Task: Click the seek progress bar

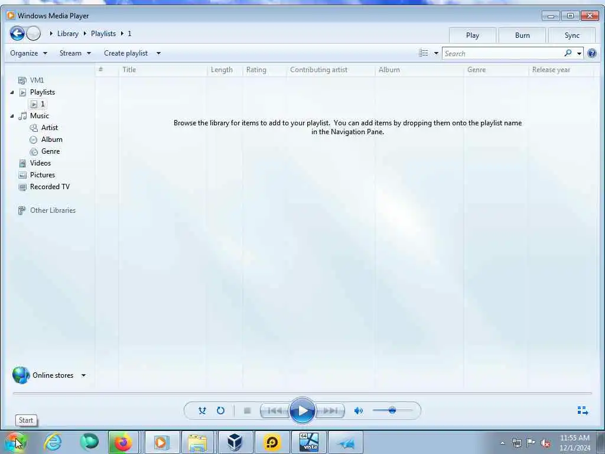Action: coord(302,393)
